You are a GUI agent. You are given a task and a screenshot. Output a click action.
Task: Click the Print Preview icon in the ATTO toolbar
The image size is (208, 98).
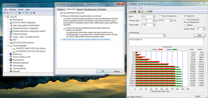(142, 11)
